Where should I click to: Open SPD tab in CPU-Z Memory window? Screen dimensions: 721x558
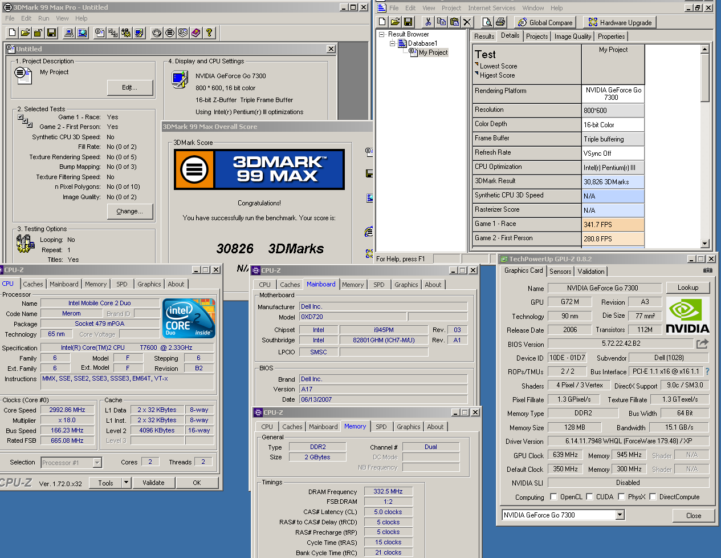(x=381, y=427)
